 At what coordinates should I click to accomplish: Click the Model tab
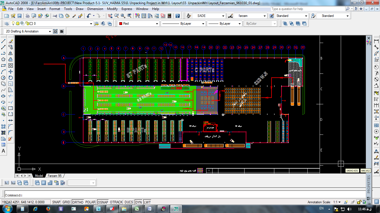(39, 176)
